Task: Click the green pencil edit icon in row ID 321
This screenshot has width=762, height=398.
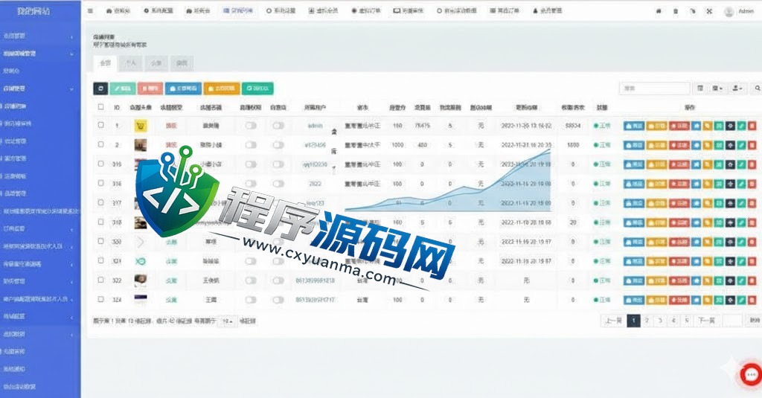Action: (741, 261)
